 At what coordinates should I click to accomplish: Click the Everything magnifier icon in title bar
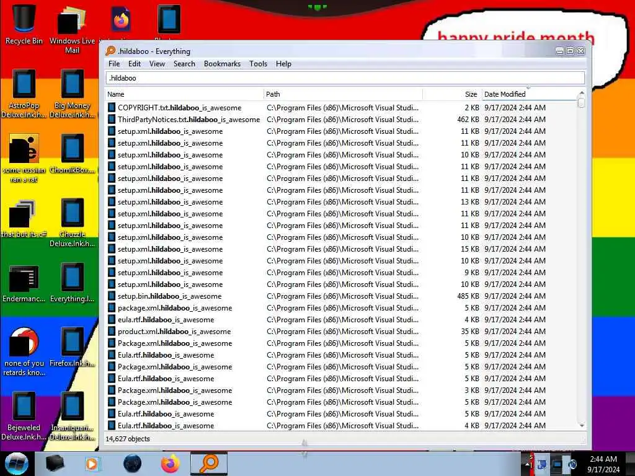click(x=110, y=51)
